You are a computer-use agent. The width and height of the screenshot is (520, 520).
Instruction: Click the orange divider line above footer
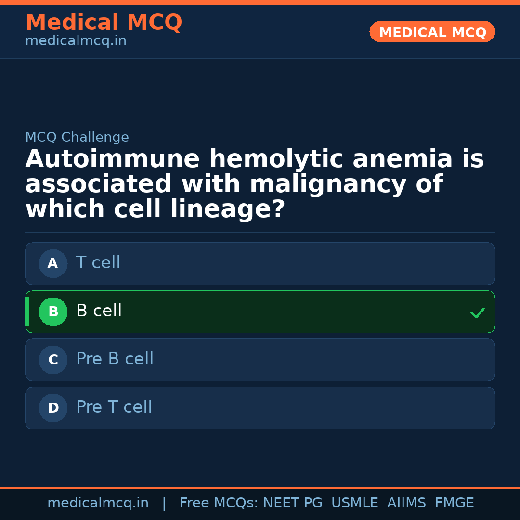click(260, 486)
